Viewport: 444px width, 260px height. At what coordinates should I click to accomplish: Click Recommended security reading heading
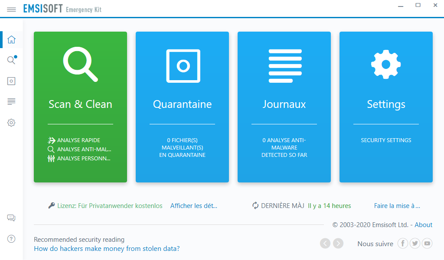79,240
